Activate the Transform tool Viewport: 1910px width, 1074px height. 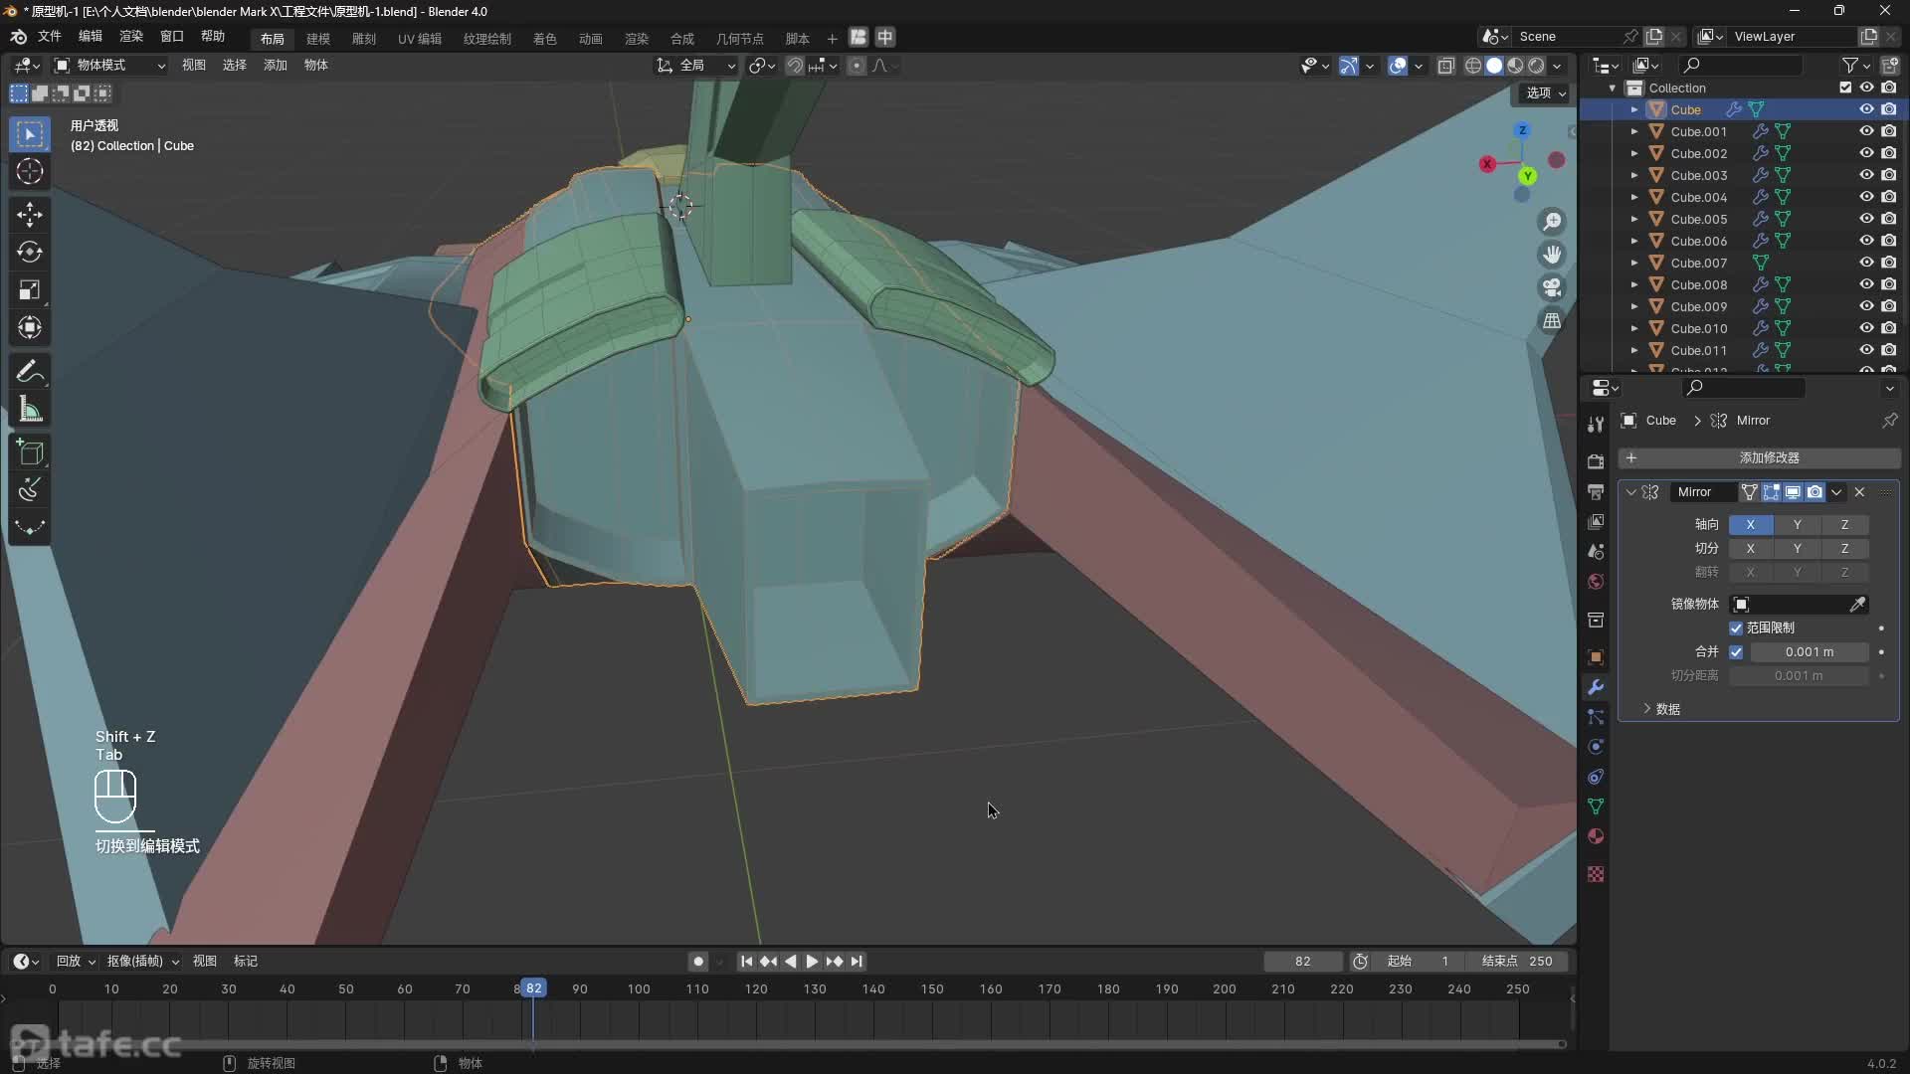pos(30,327)
